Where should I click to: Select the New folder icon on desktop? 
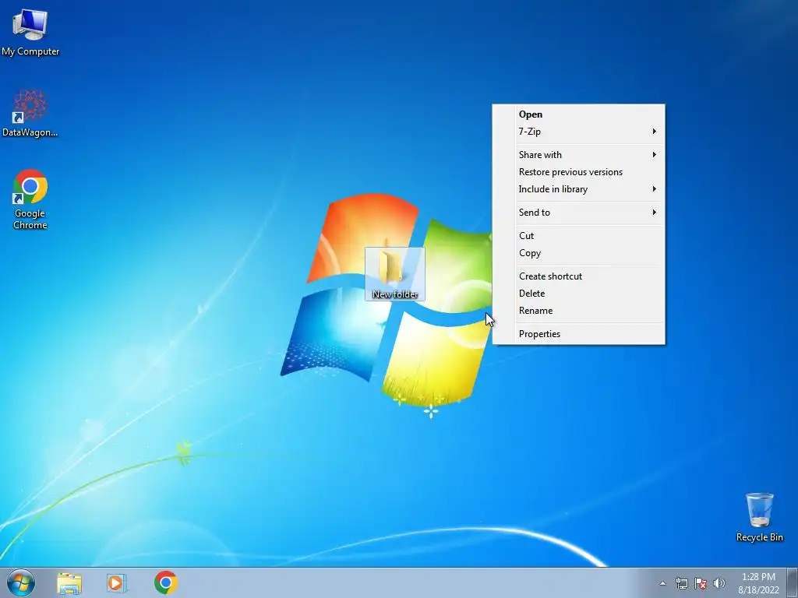(395, 273)
